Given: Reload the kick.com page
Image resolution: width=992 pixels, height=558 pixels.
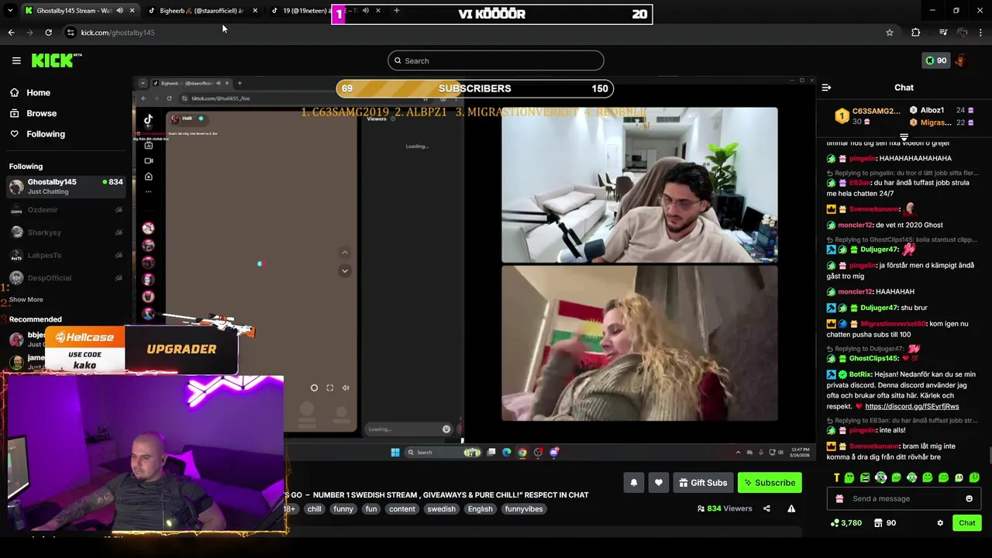Looking at the screenshot, I should (x=48, y=33).
